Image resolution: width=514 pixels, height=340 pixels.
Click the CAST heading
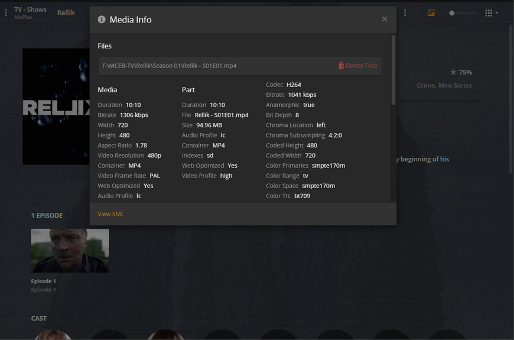38,318
